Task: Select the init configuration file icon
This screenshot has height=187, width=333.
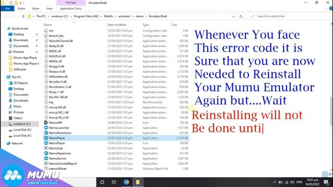Action: click(46, 31)
